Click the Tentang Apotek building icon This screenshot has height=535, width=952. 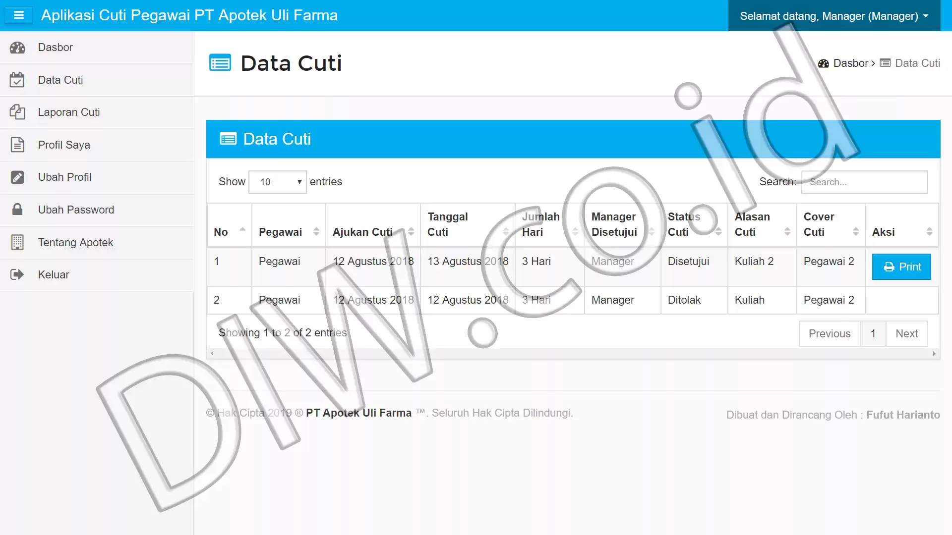coord(17,242)
